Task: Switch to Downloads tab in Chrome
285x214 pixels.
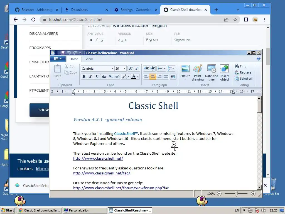Action: pyautogui.click(x=86, y=10)
